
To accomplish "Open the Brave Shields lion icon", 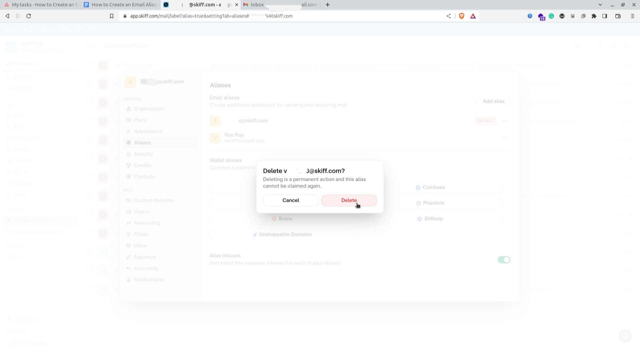I will pos(462,16).
